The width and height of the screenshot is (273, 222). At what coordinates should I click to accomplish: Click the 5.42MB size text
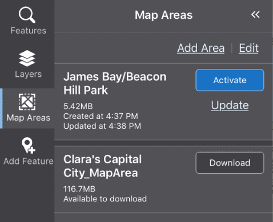[78, 106]
